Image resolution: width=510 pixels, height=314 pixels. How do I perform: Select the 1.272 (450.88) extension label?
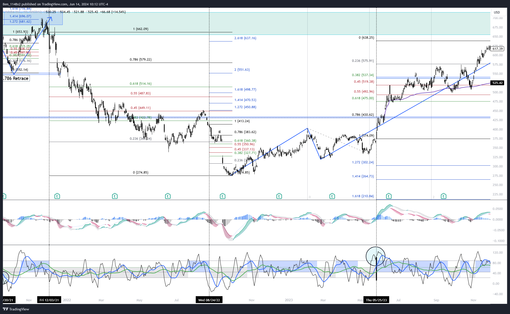pyautogui.click(x=245, y=107)
